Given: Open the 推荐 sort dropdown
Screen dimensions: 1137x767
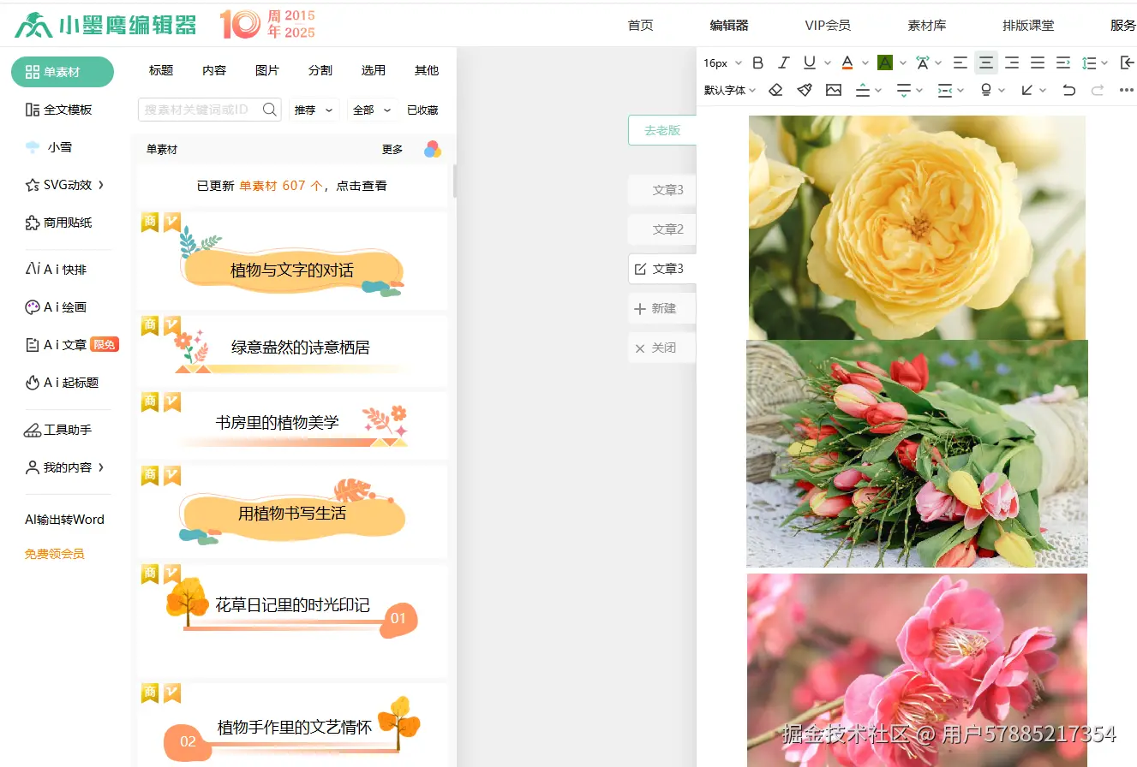Looking at the screenshot, I should coord(313,110).
